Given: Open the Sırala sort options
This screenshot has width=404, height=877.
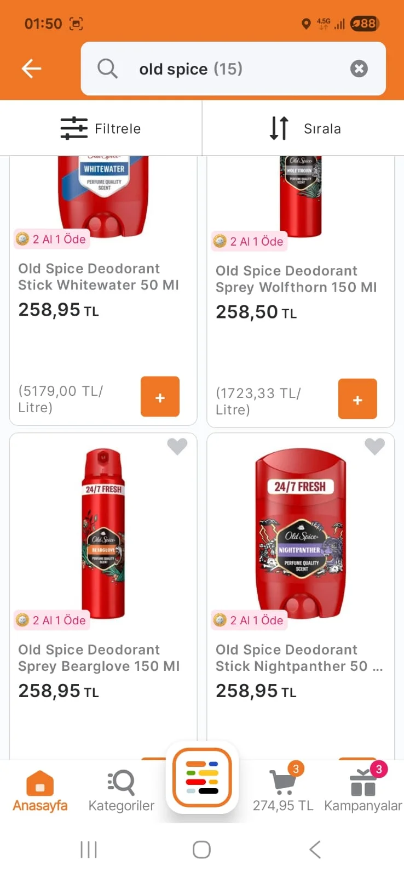Looking at the screenshot, I should 304,128.
